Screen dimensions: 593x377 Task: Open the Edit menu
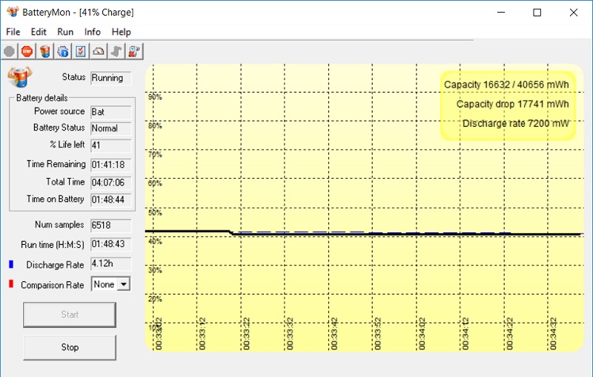39,32
